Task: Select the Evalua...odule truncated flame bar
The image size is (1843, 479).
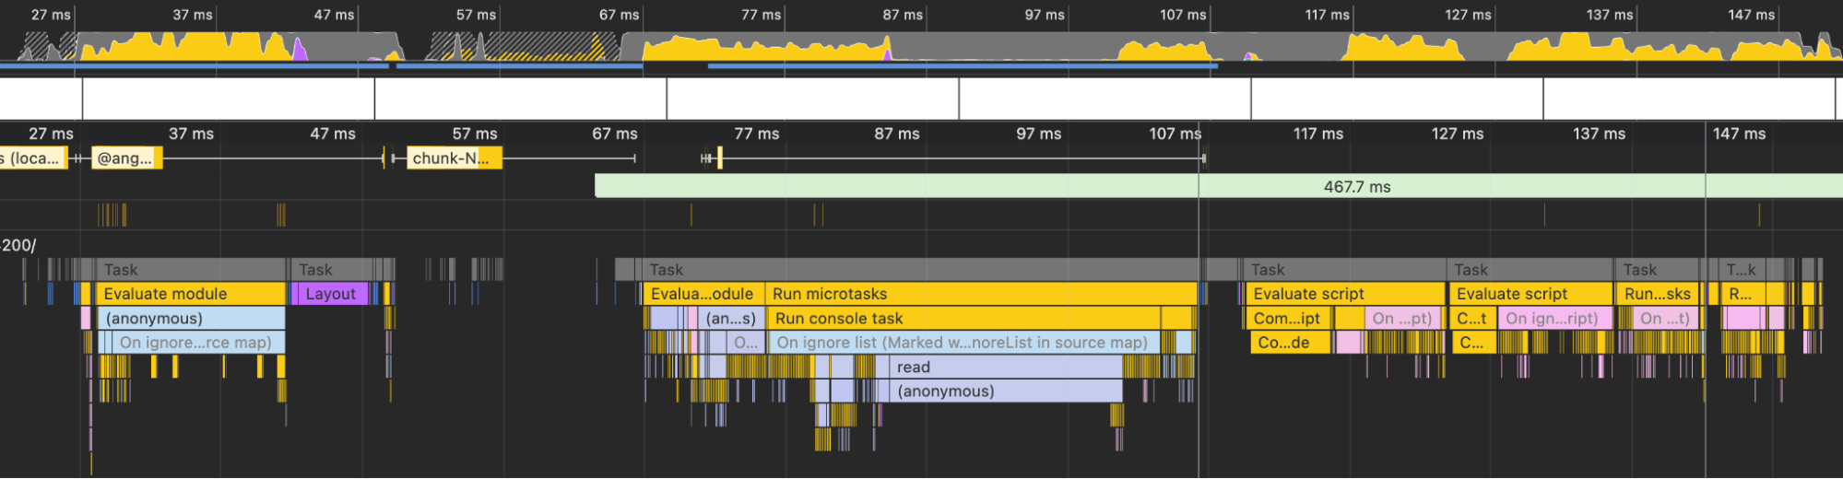Action: [703, 294]
